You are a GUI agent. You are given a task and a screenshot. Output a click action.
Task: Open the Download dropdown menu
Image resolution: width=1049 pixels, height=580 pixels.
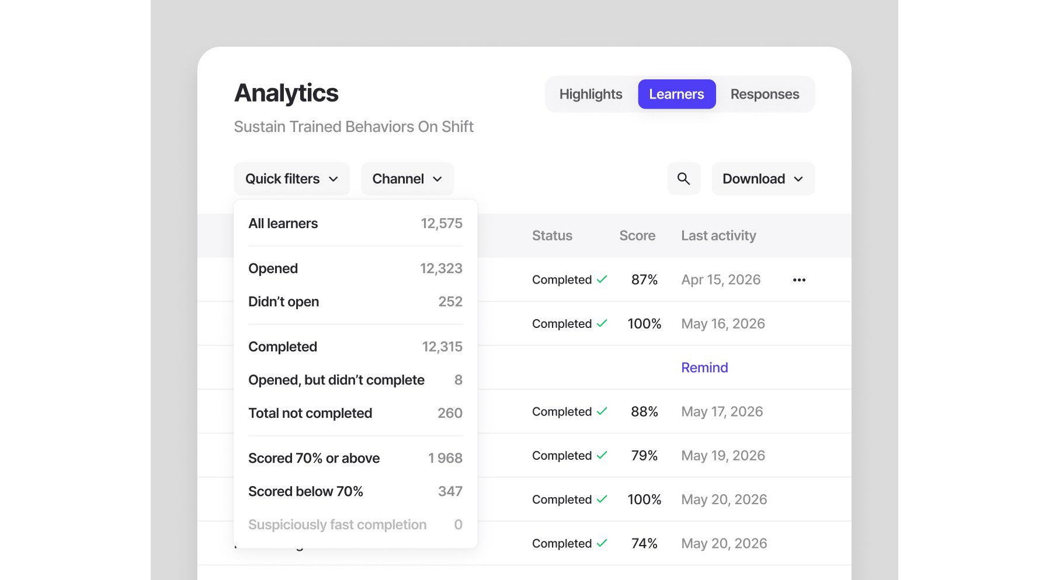click(763, 179)
